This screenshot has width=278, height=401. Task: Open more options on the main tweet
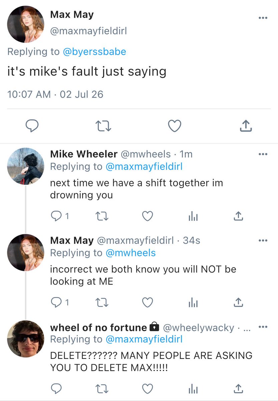[x=263, y=18]
